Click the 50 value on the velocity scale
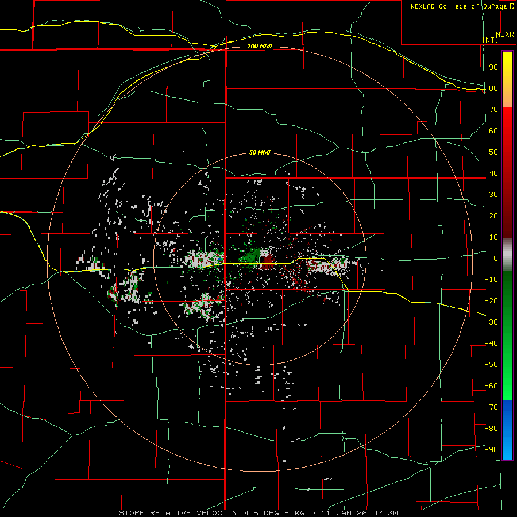The image size is (517, 517). [493, 152]
